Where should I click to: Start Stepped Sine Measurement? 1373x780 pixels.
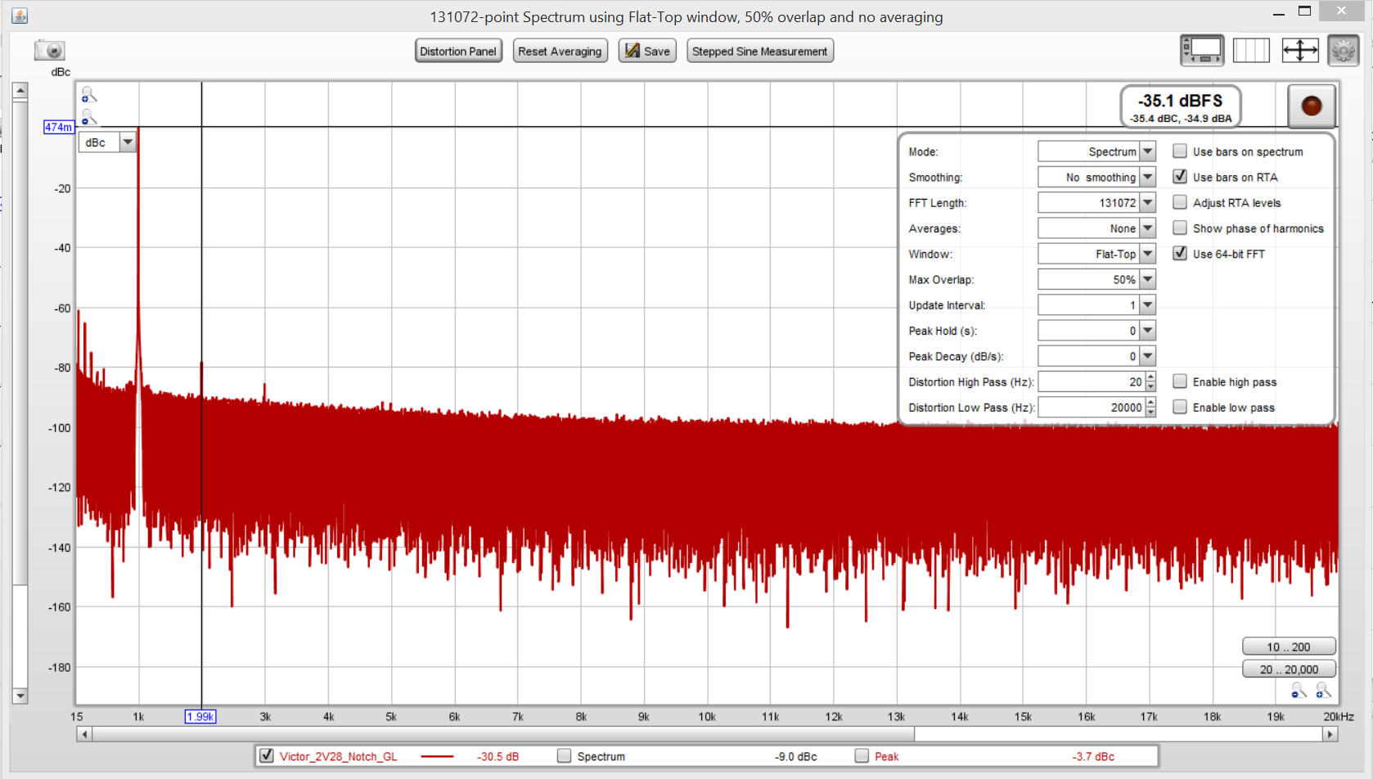point(759,51)
